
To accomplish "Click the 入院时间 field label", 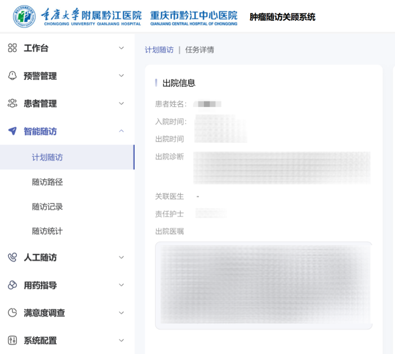I will 171,122.
